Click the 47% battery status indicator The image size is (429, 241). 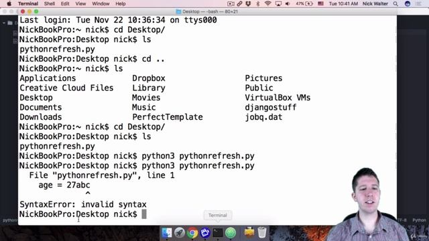click(304, 3)
